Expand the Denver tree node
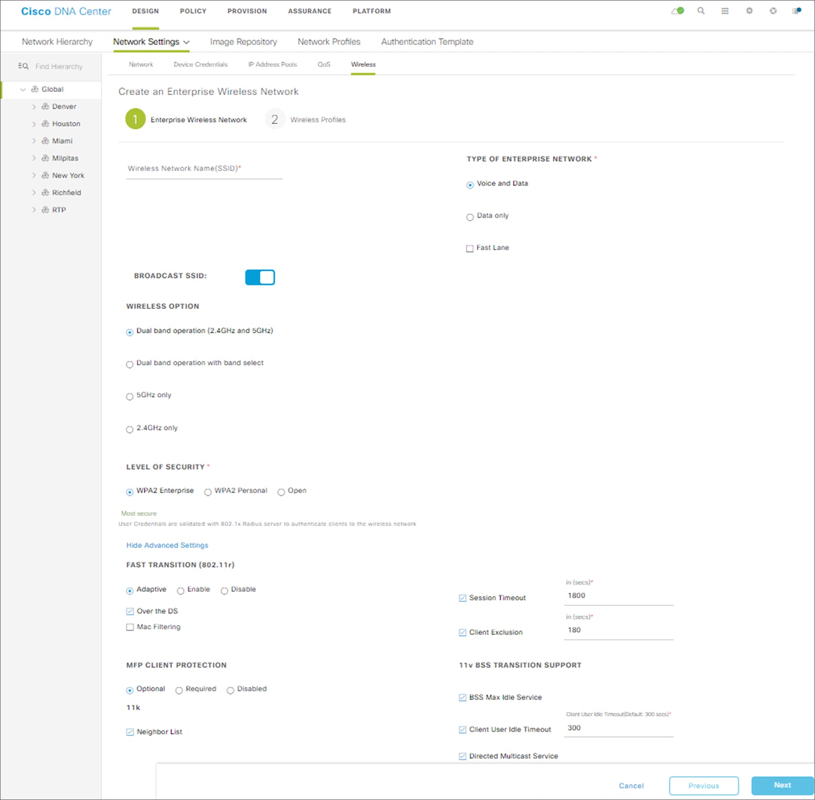The image size is (815, 800). 34,107
